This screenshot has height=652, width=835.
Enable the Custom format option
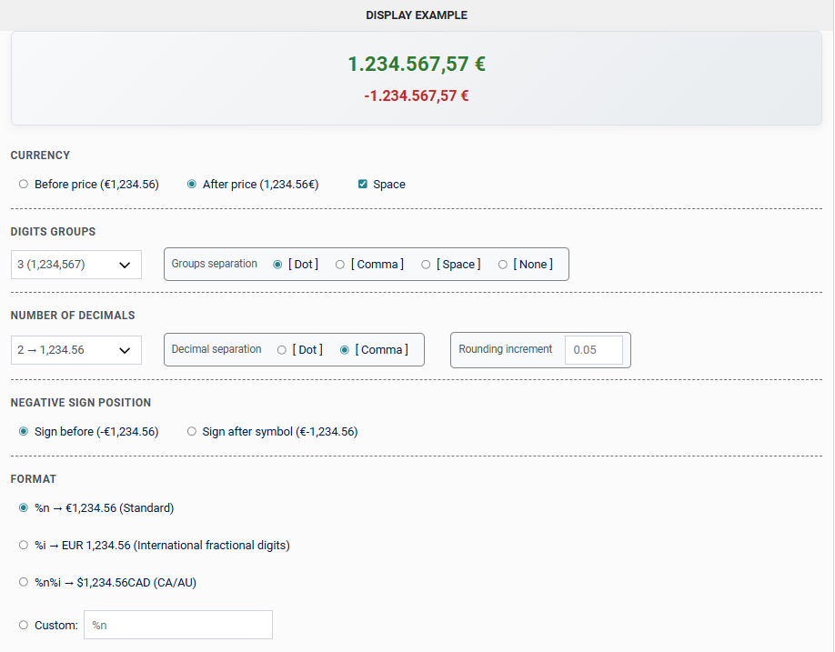(24, 626)
